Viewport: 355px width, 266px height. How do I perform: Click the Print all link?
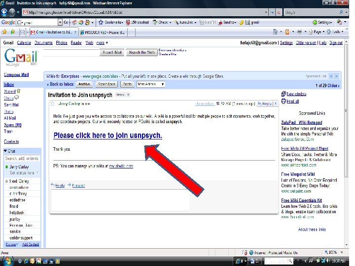point(293,101)
